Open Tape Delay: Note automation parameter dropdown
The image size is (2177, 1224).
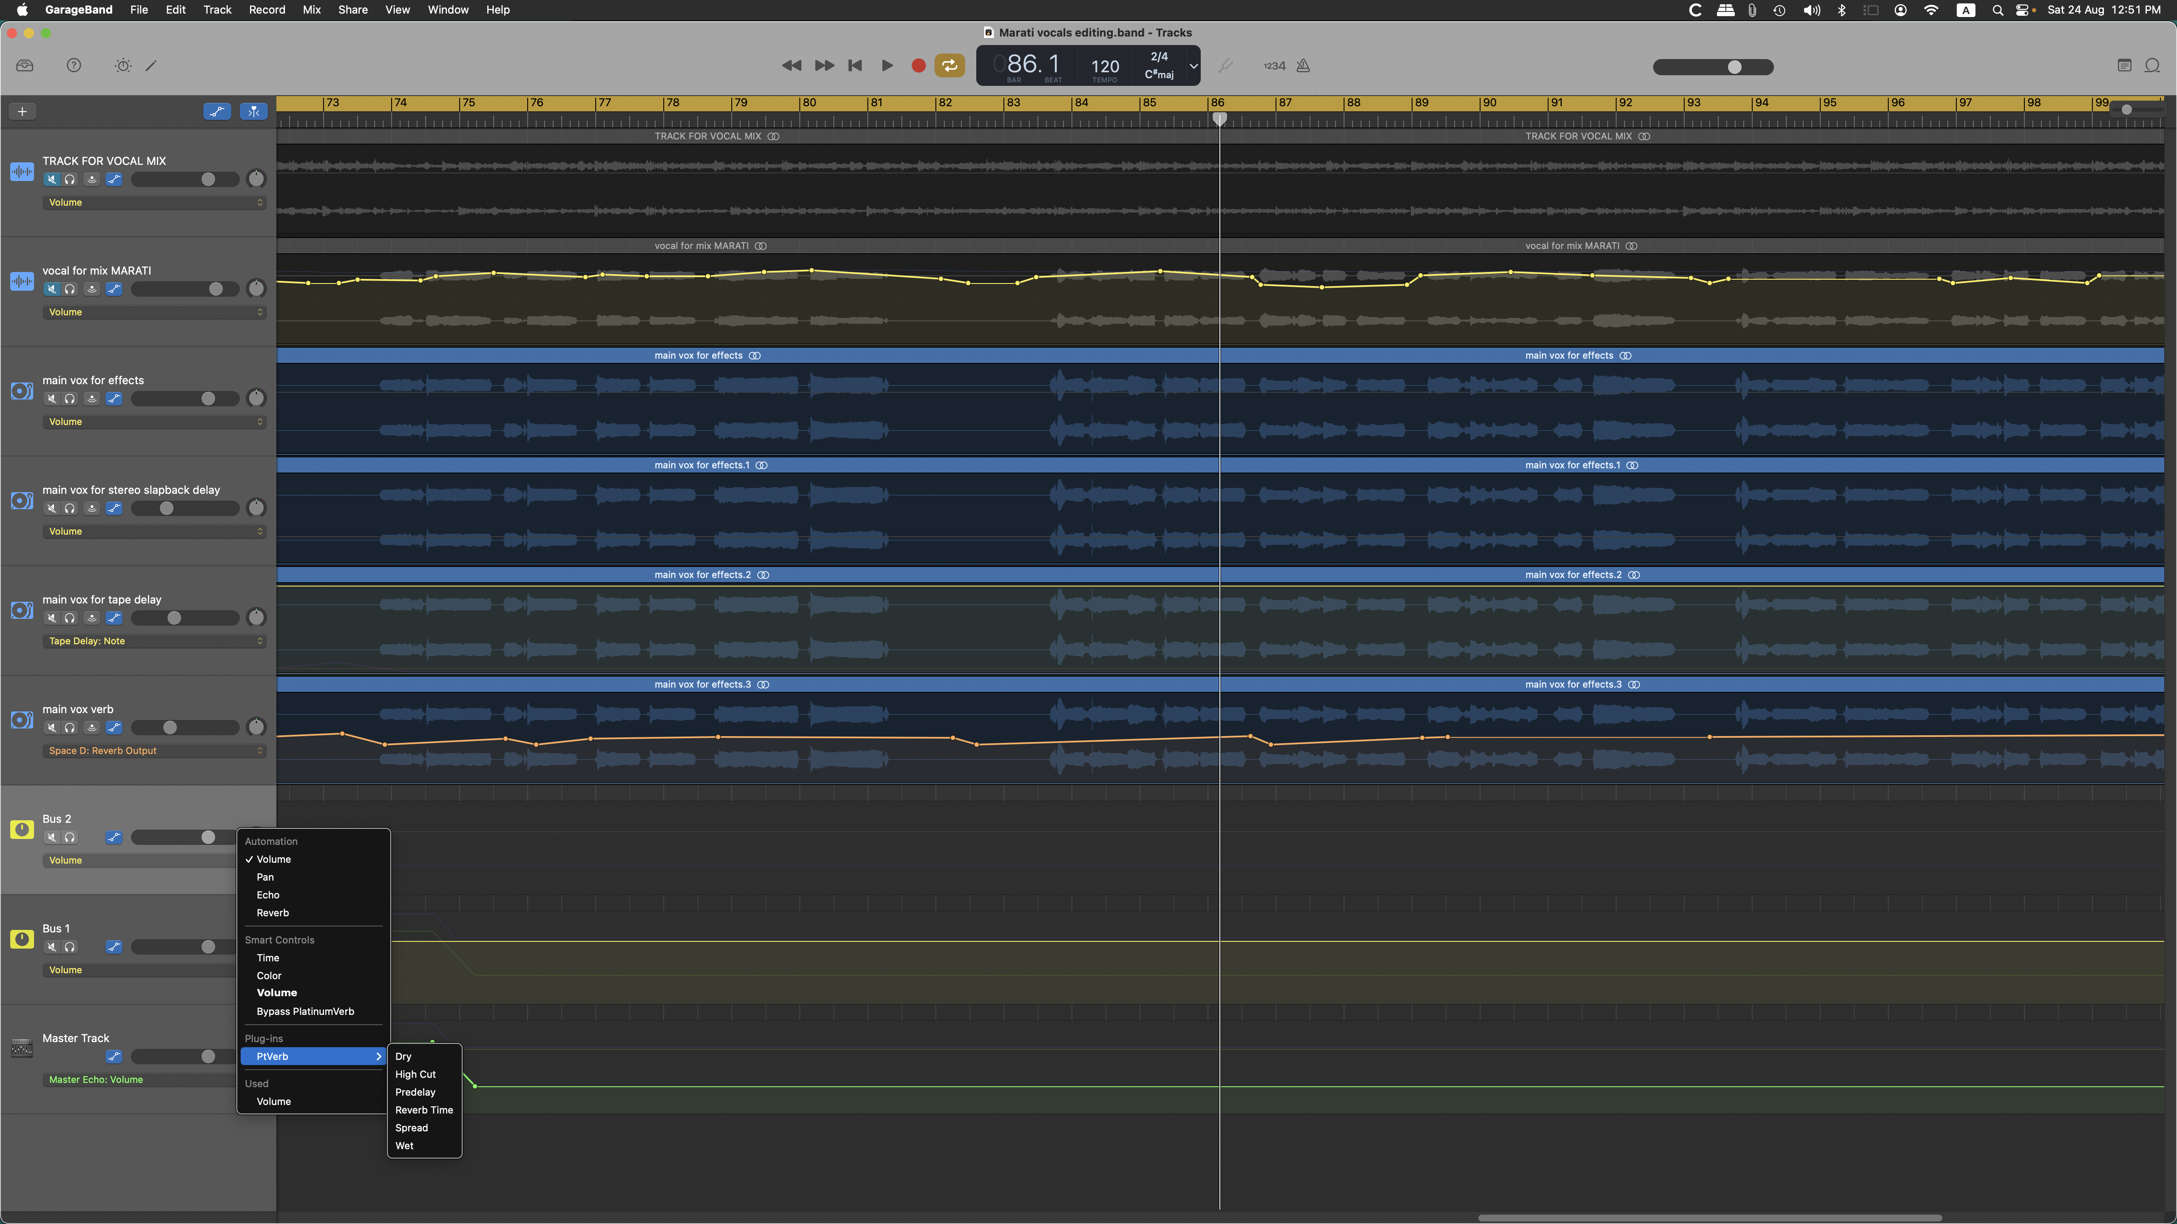[x=154, y=641]
